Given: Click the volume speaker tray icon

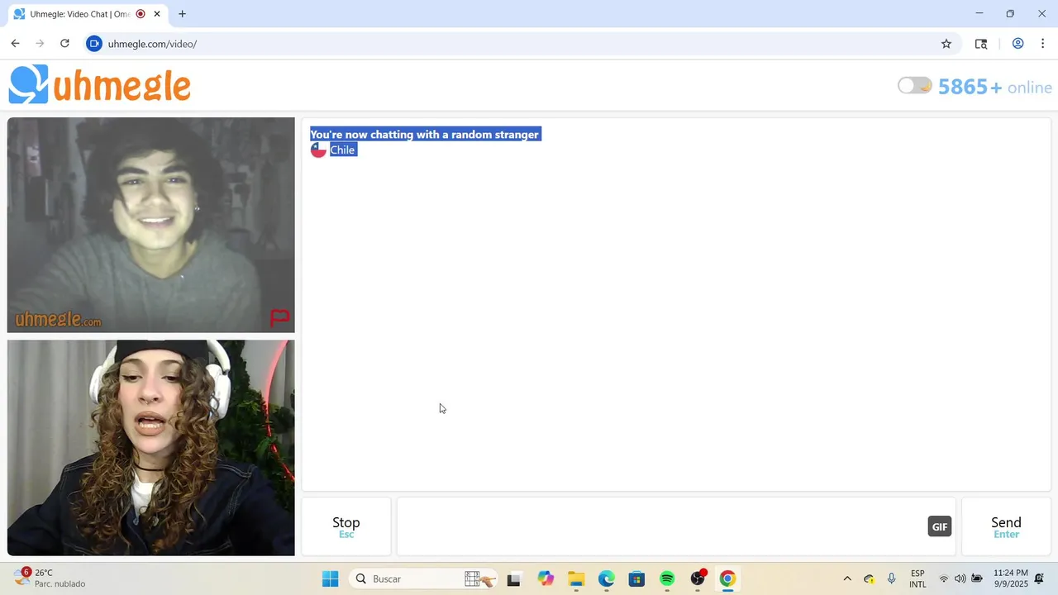Looking at the screenshot, I should click(x=960, y=578).
